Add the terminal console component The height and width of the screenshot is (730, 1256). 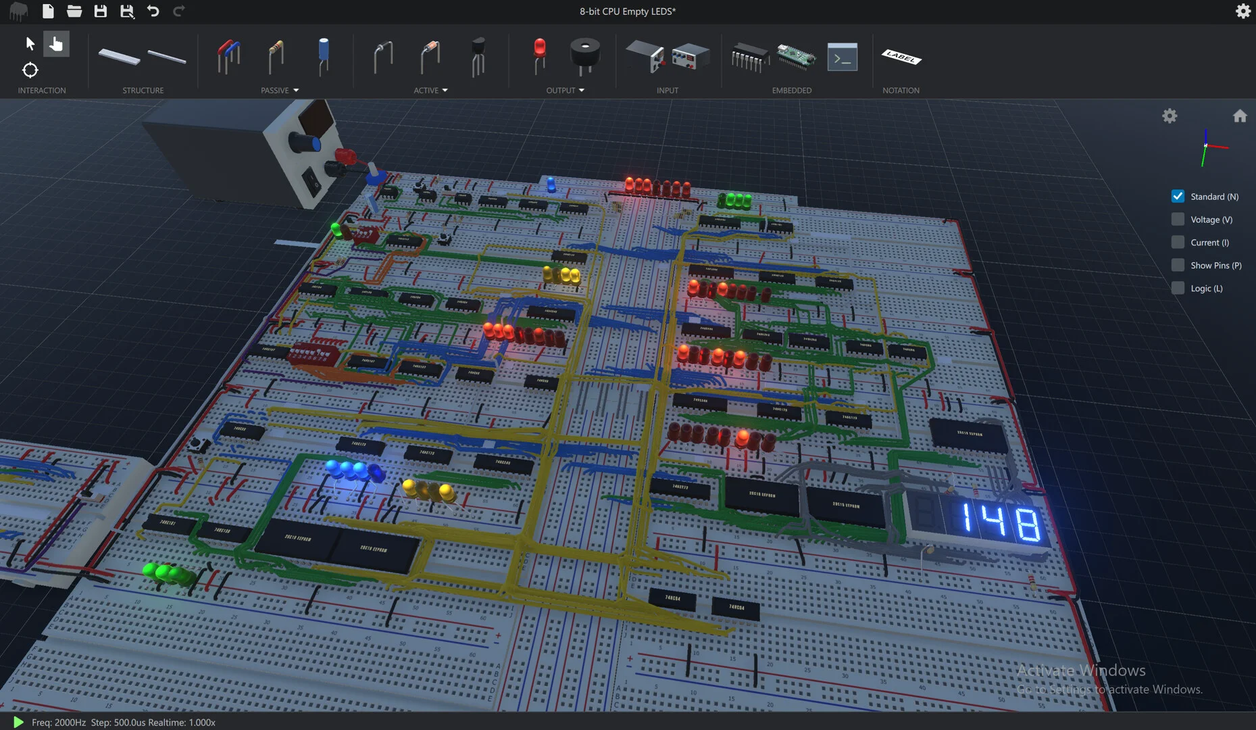coord(842,57)
